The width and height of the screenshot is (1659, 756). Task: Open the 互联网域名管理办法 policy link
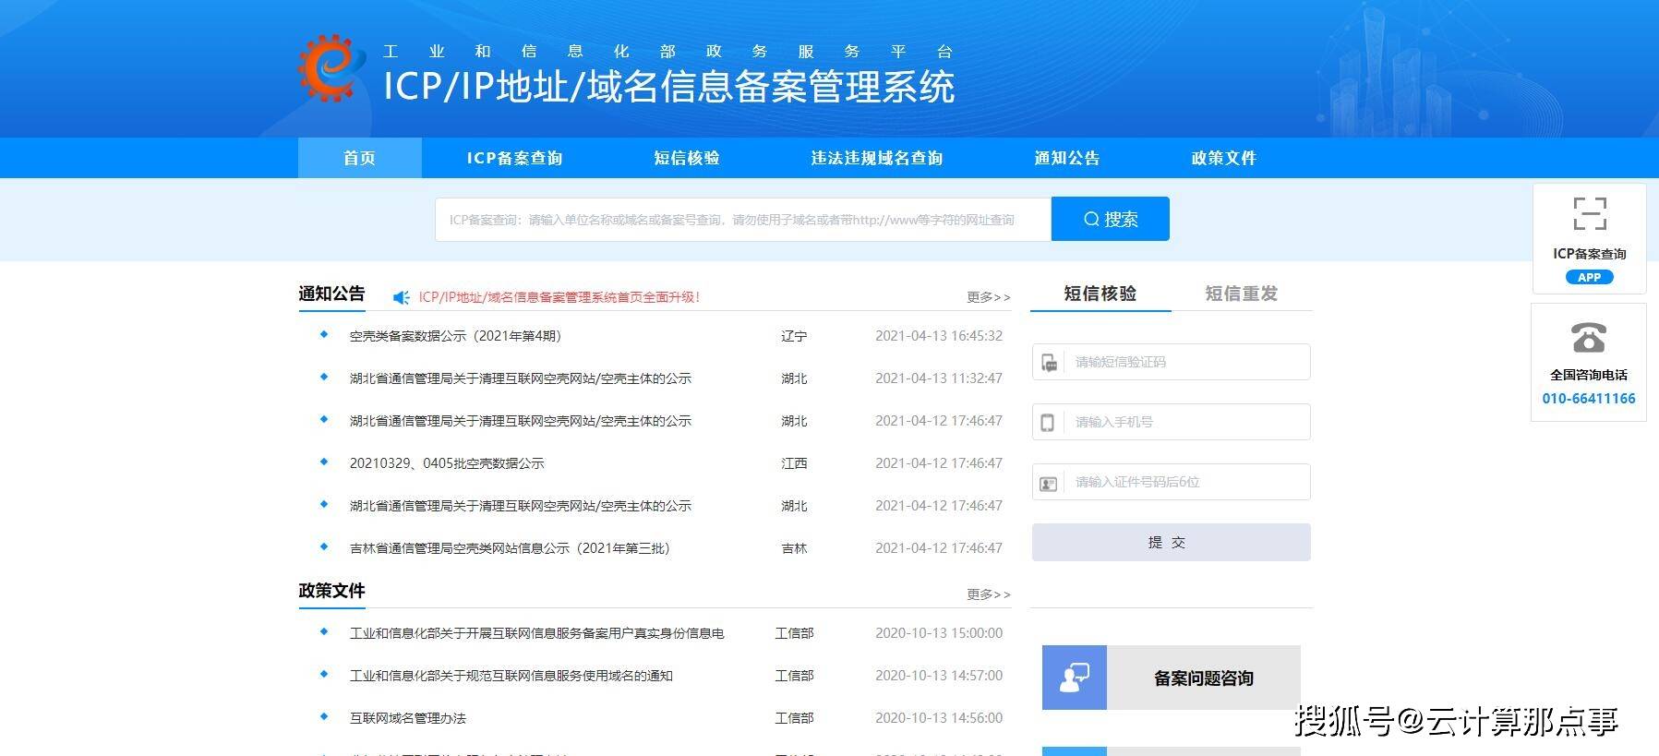tap(407, 718)
